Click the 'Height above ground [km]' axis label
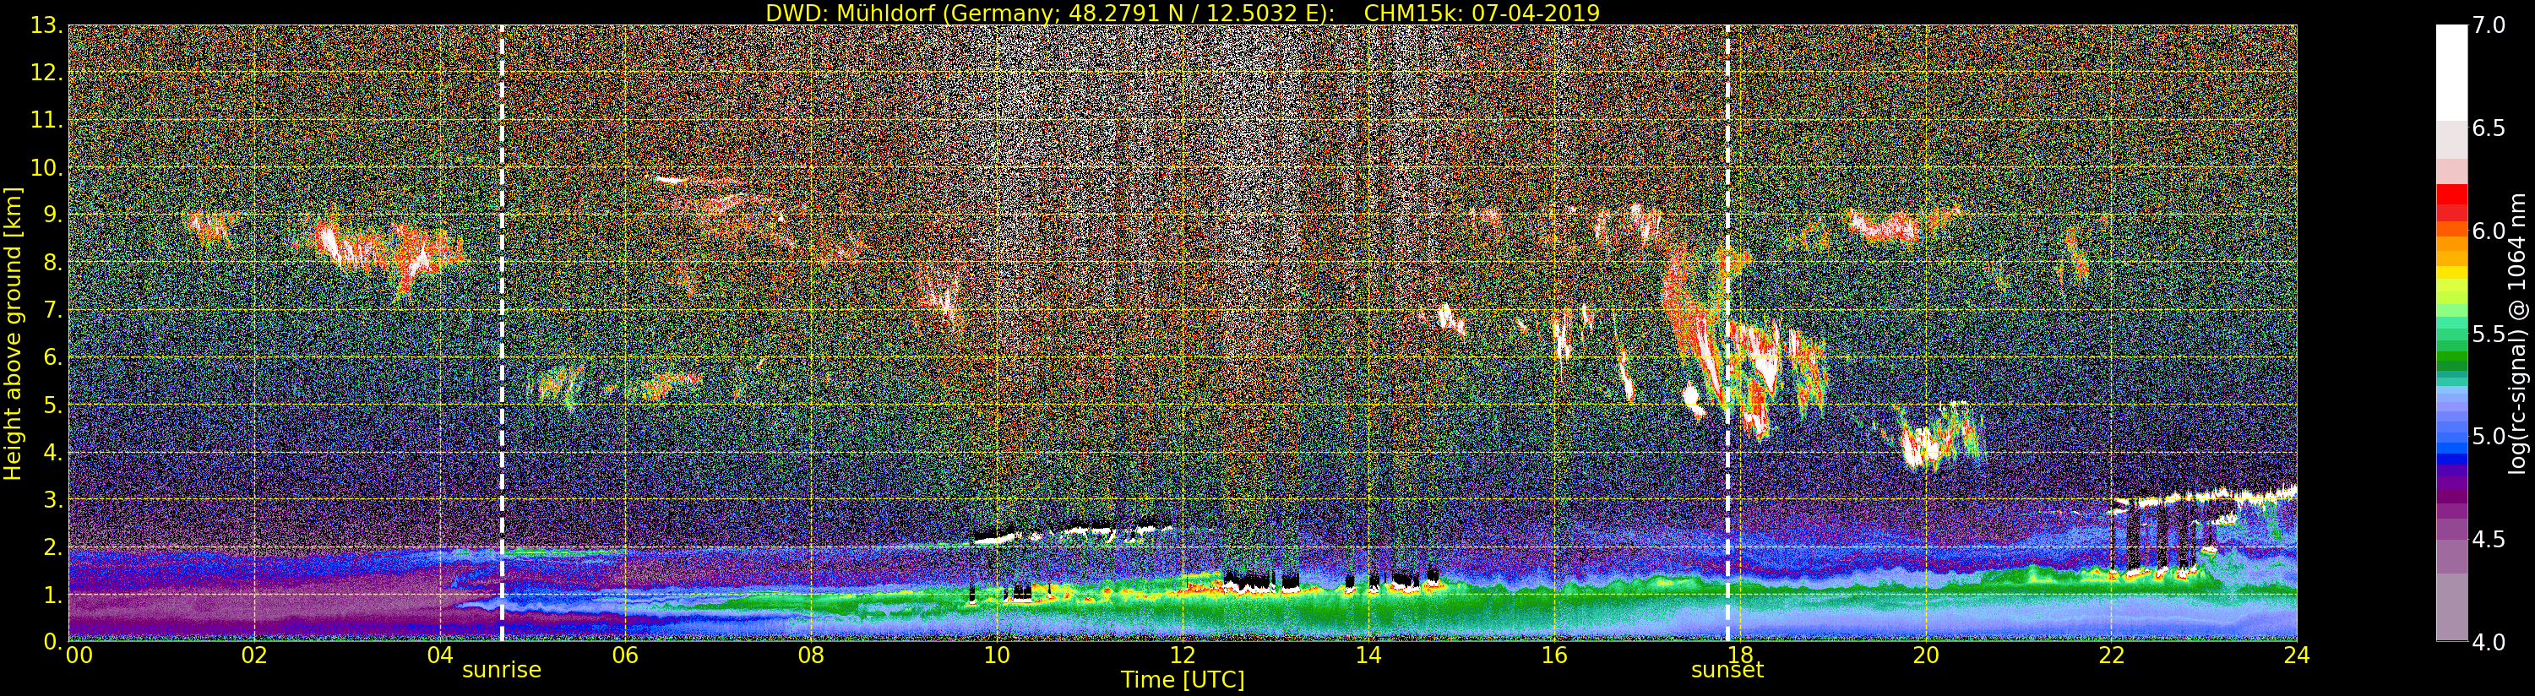2535x696 pixels. coord(13,334)
